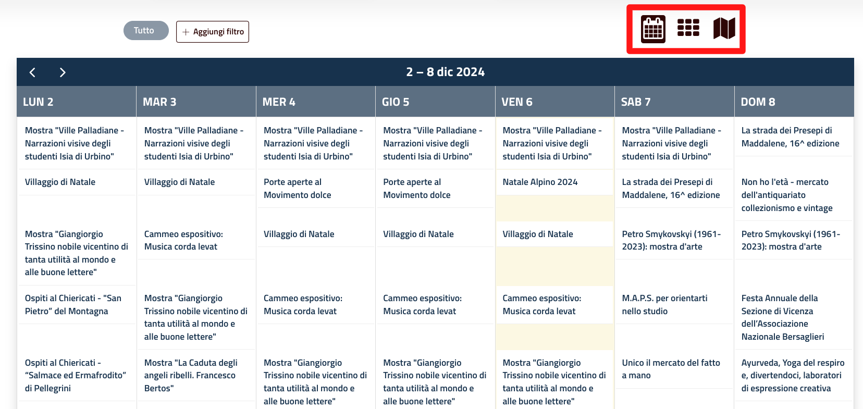
Task: Open Ayurveda, Yoga del respiro event
Action: (x=794, y=375)
